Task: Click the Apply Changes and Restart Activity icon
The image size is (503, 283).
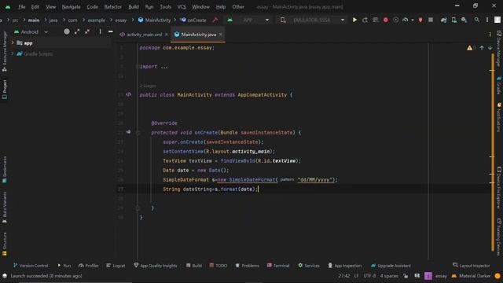Action: (x=365, y=20)
